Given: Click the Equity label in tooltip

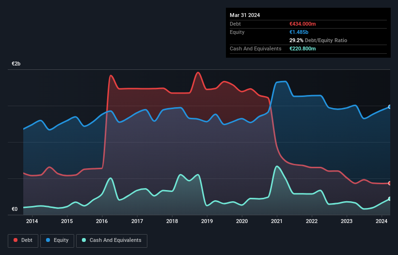Looking at the screenshot, I should click(x=237, y=32).
